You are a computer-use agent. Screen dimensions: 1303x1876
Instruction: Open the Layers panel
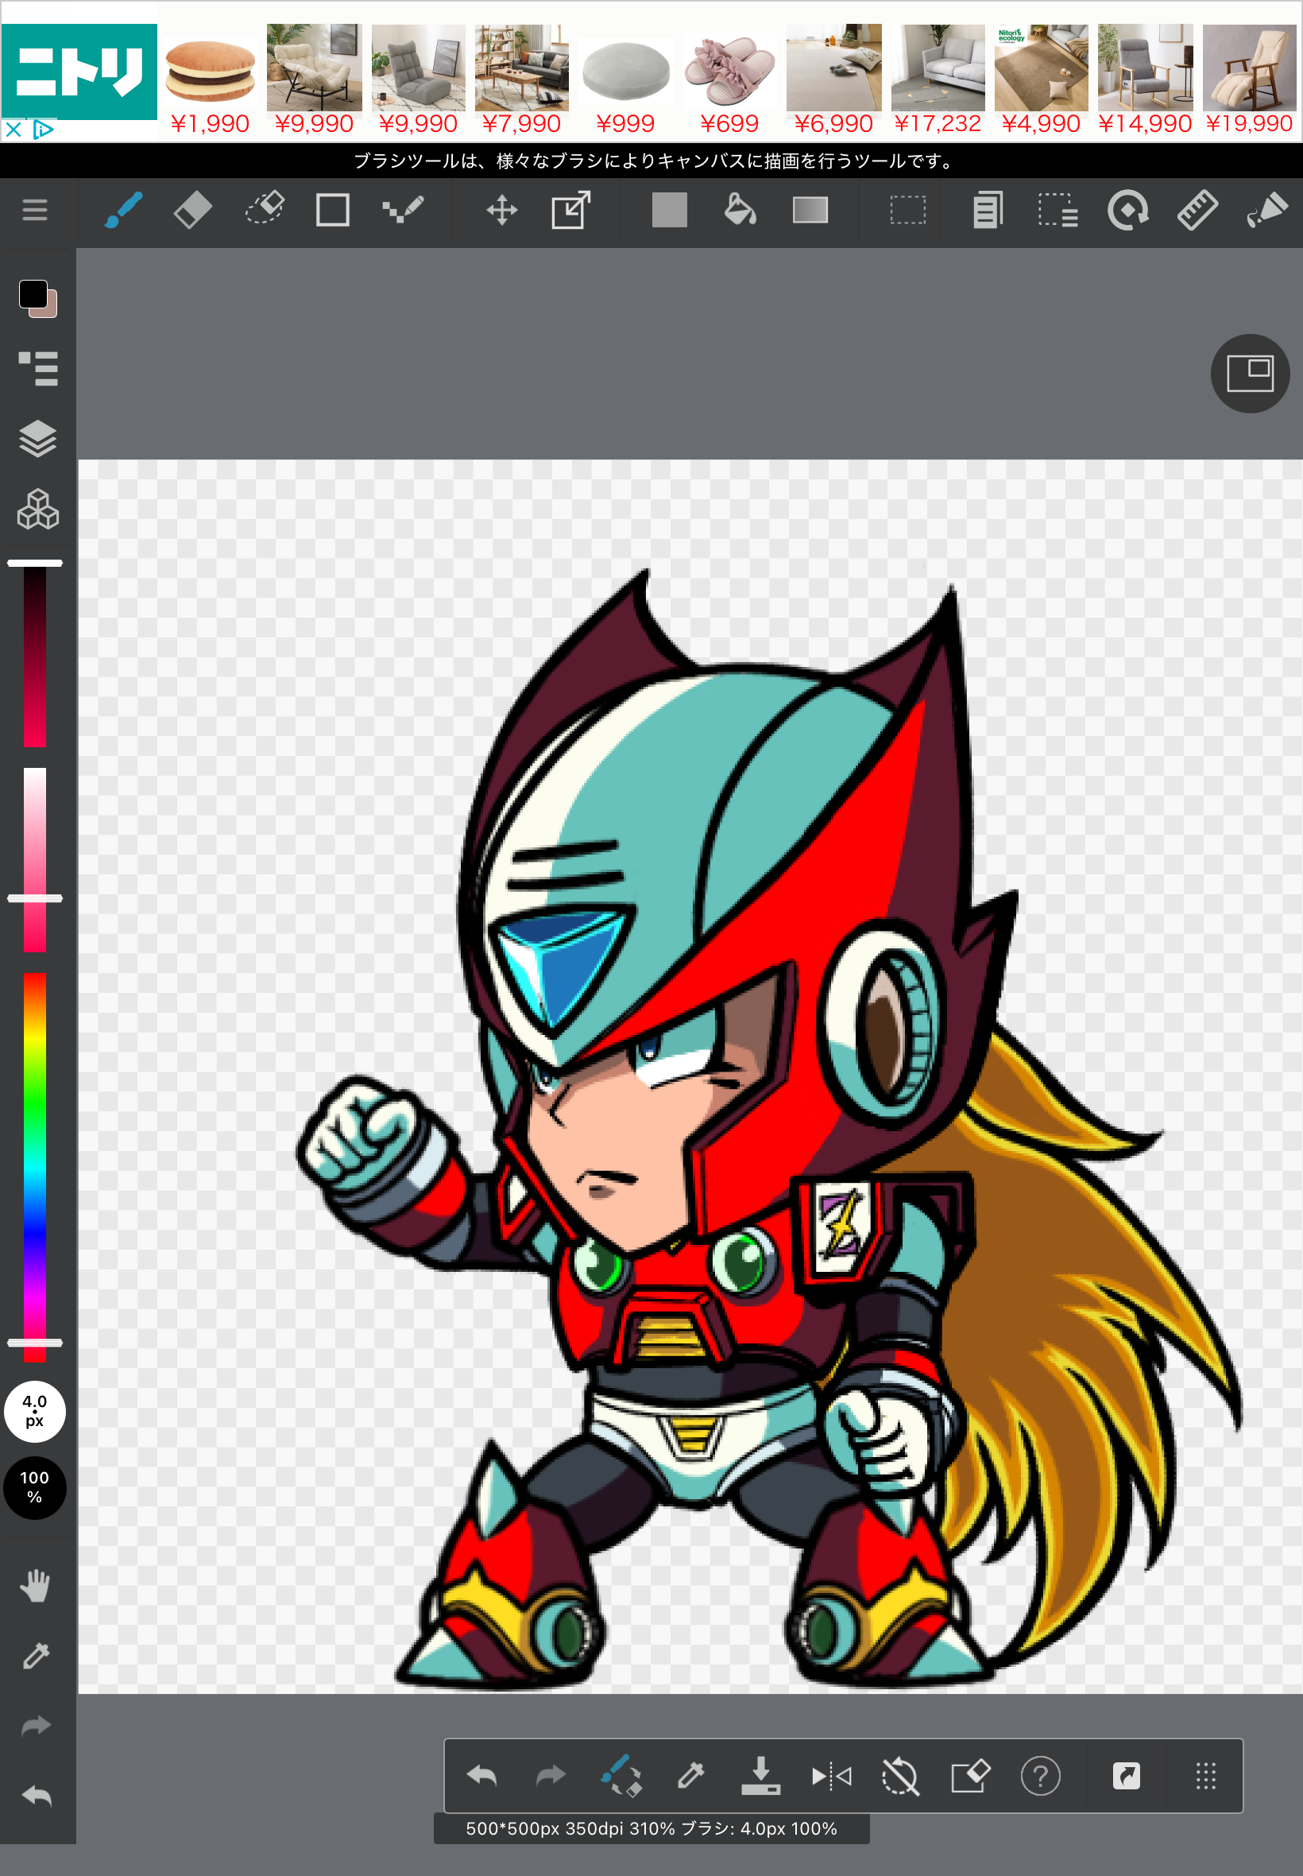(x=37, y=439)
